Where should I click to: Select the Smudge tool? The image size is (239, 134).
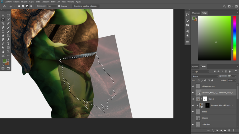3,39
